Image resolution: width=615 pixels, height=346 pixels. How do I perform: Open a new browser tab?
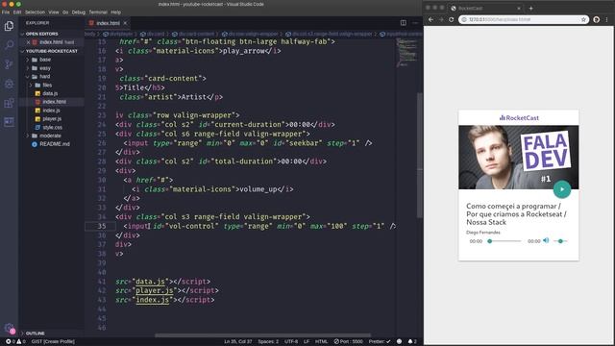pos(531,9)
